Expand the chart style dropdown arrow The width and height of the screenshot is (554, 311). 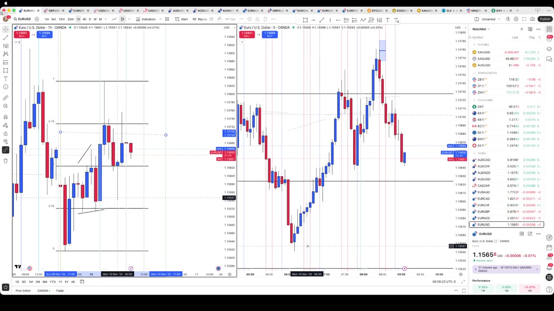(x=129, y=19)
